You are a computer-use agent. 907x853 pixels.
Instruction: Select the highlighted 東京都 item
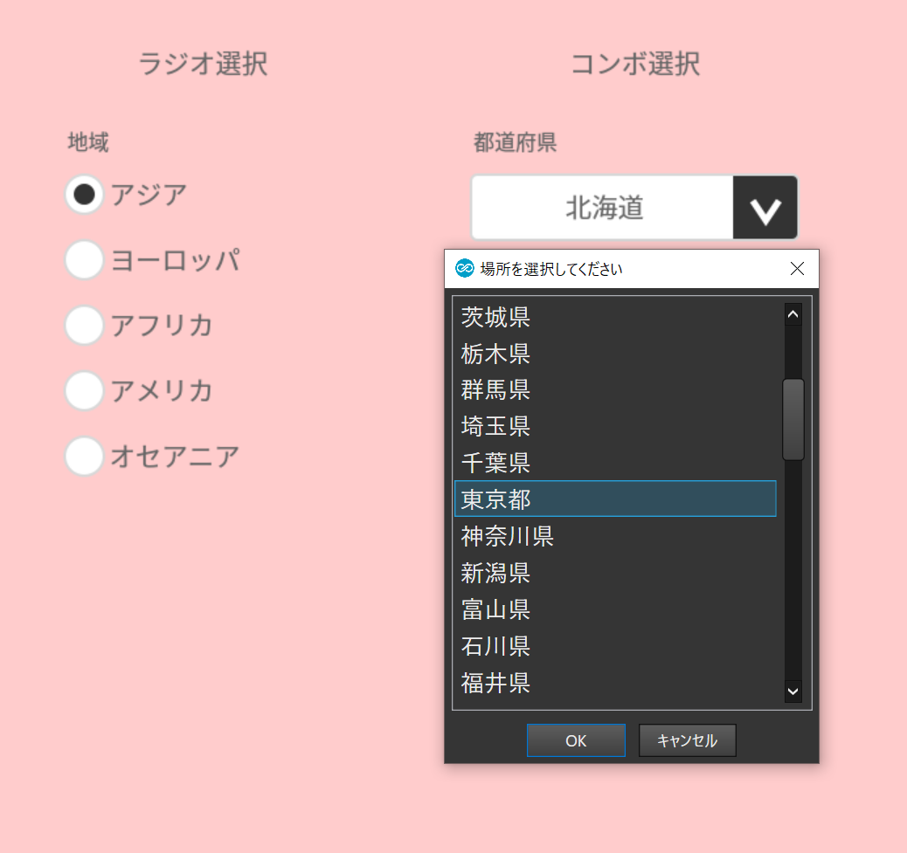coord(615,499)
